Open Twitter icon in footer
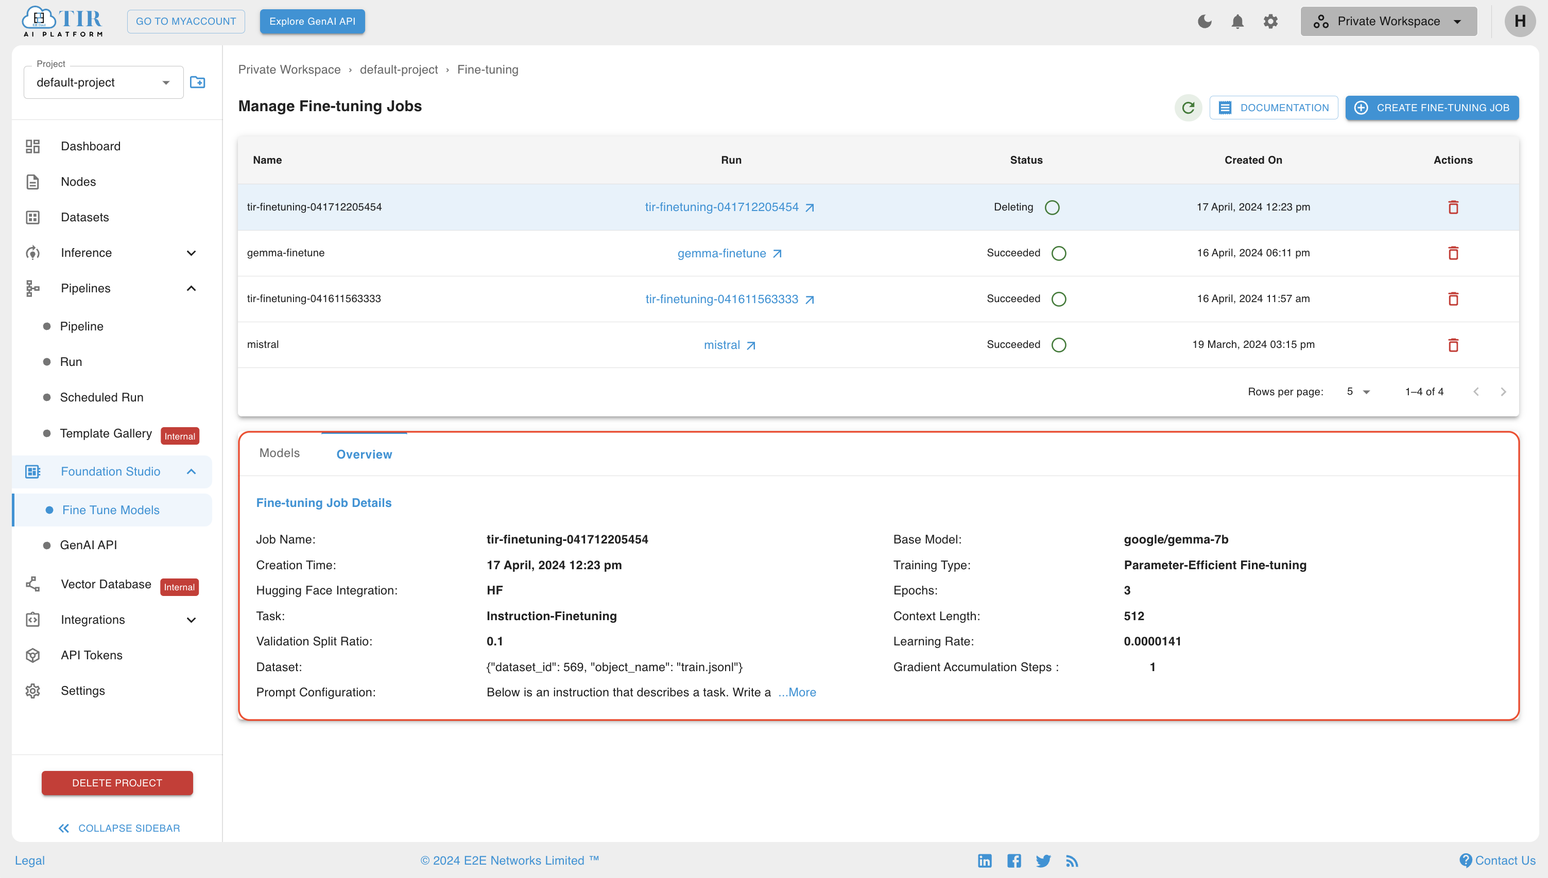 [x=1043, y=861]
